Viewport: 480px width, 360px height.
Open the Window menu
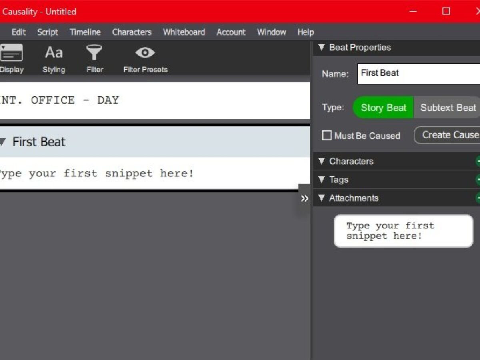tap(271, 32)
